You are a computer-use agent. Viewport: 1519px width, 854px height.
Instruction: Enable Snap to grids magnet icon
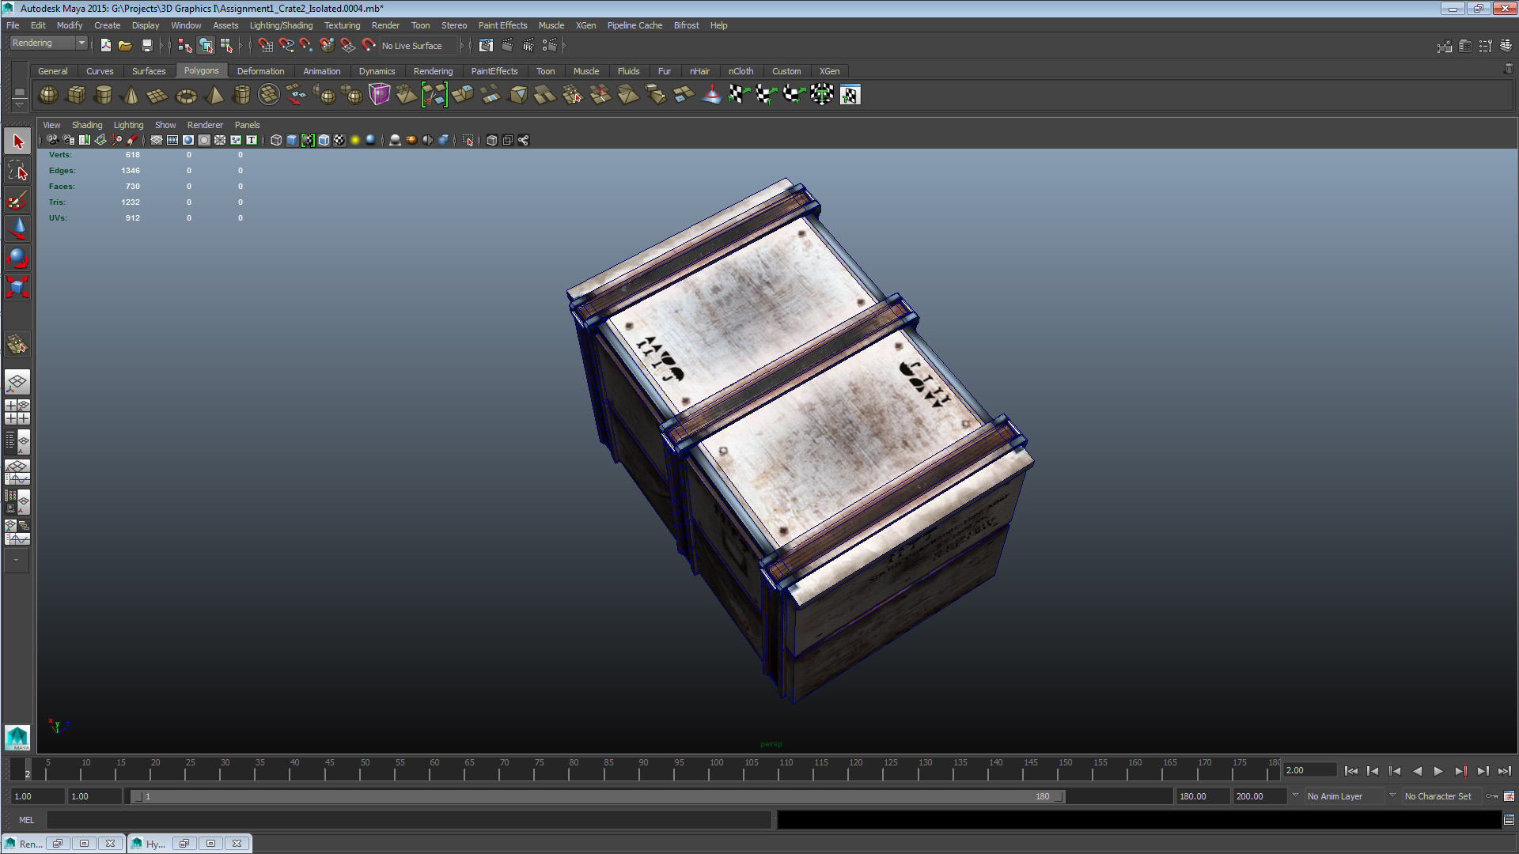(265, 46)
